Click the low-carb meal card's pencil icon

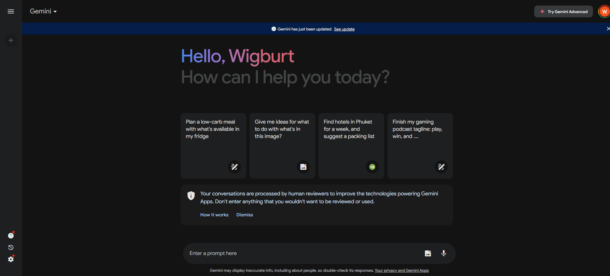coord(234,167)
